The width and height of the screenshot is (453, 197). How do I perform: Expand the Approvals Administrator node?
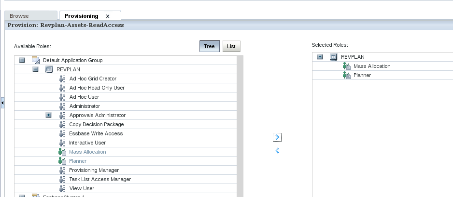[48, 115]
